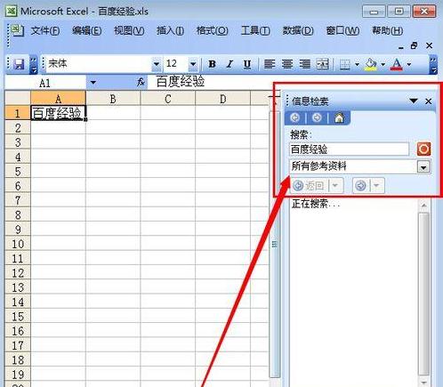Click the Research pane vertical scrollbar track
443x387 pixels.
point(424,294)
